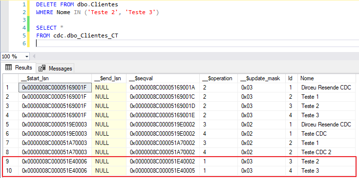The height and width of the screenshot is (178, 359).
Task: Click update_mask 0x02 in row 5
Action: click(x=261, y=125)
